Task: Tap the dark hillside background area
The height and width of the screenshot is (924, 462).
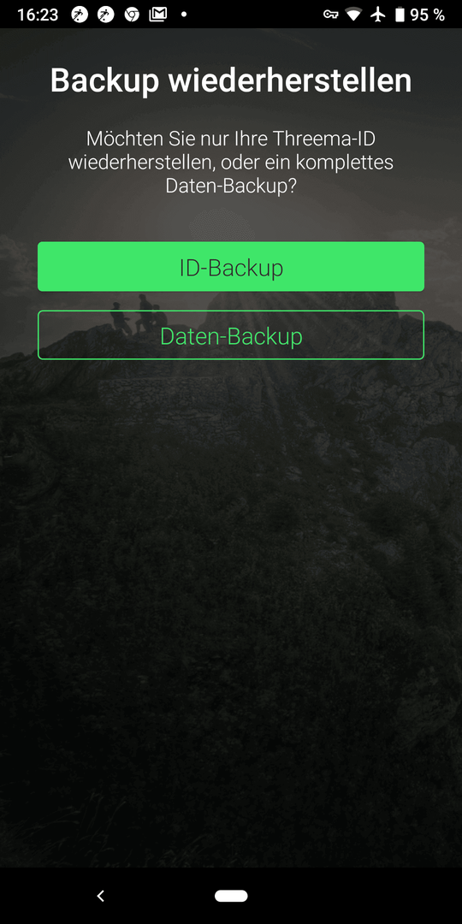Action: [x=231, y=619]
